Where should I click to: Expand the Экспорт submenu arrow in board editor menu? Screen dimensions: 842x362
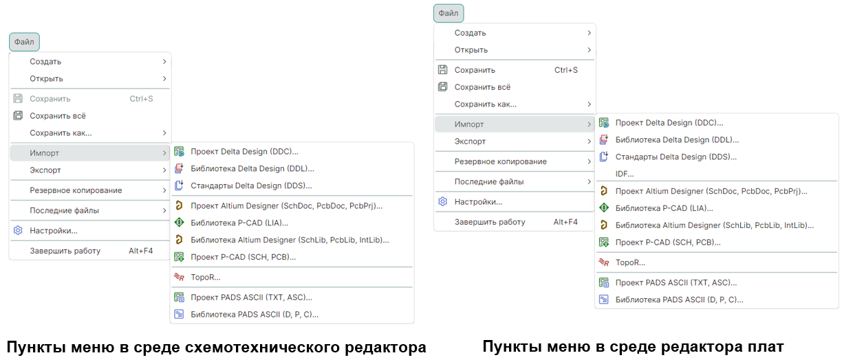click(x=590, y=142)
